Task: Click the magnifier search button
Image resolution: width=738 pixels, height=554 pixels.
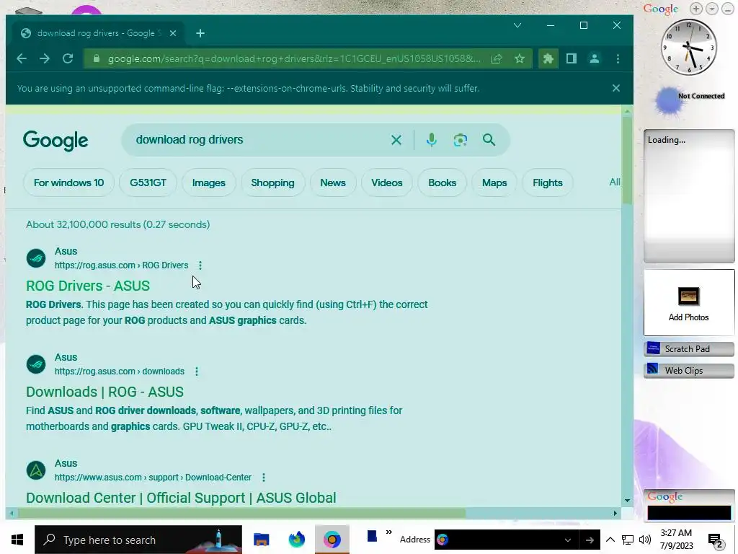Action: pyautogui.click(x=489, y=140)
